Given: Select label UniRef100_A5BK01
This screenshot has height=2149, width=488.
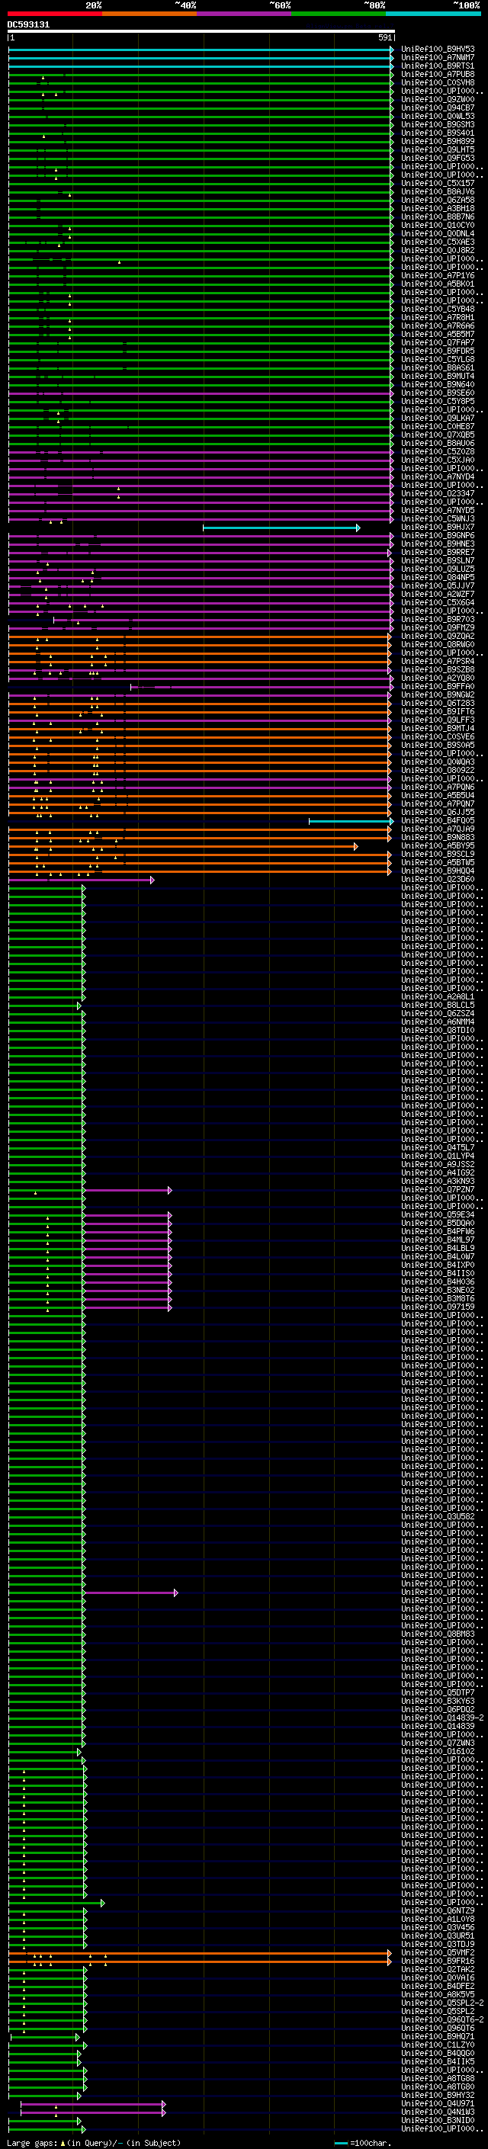Looking at the screenshot, I should 438,284.
